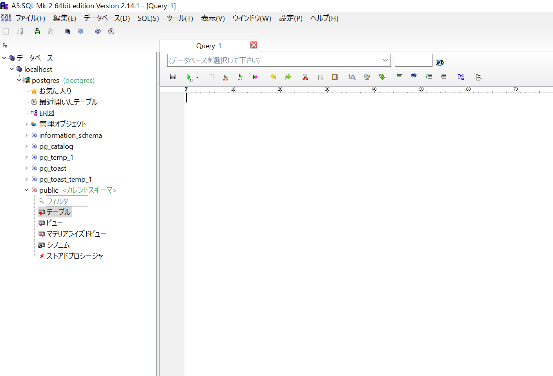Select the Query-1 tab

point(209,46)
